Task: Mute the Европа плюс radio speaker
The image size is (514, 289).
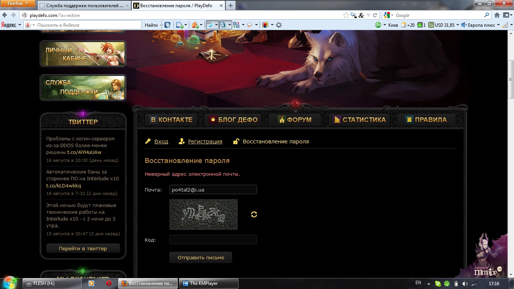Action: 464,25
